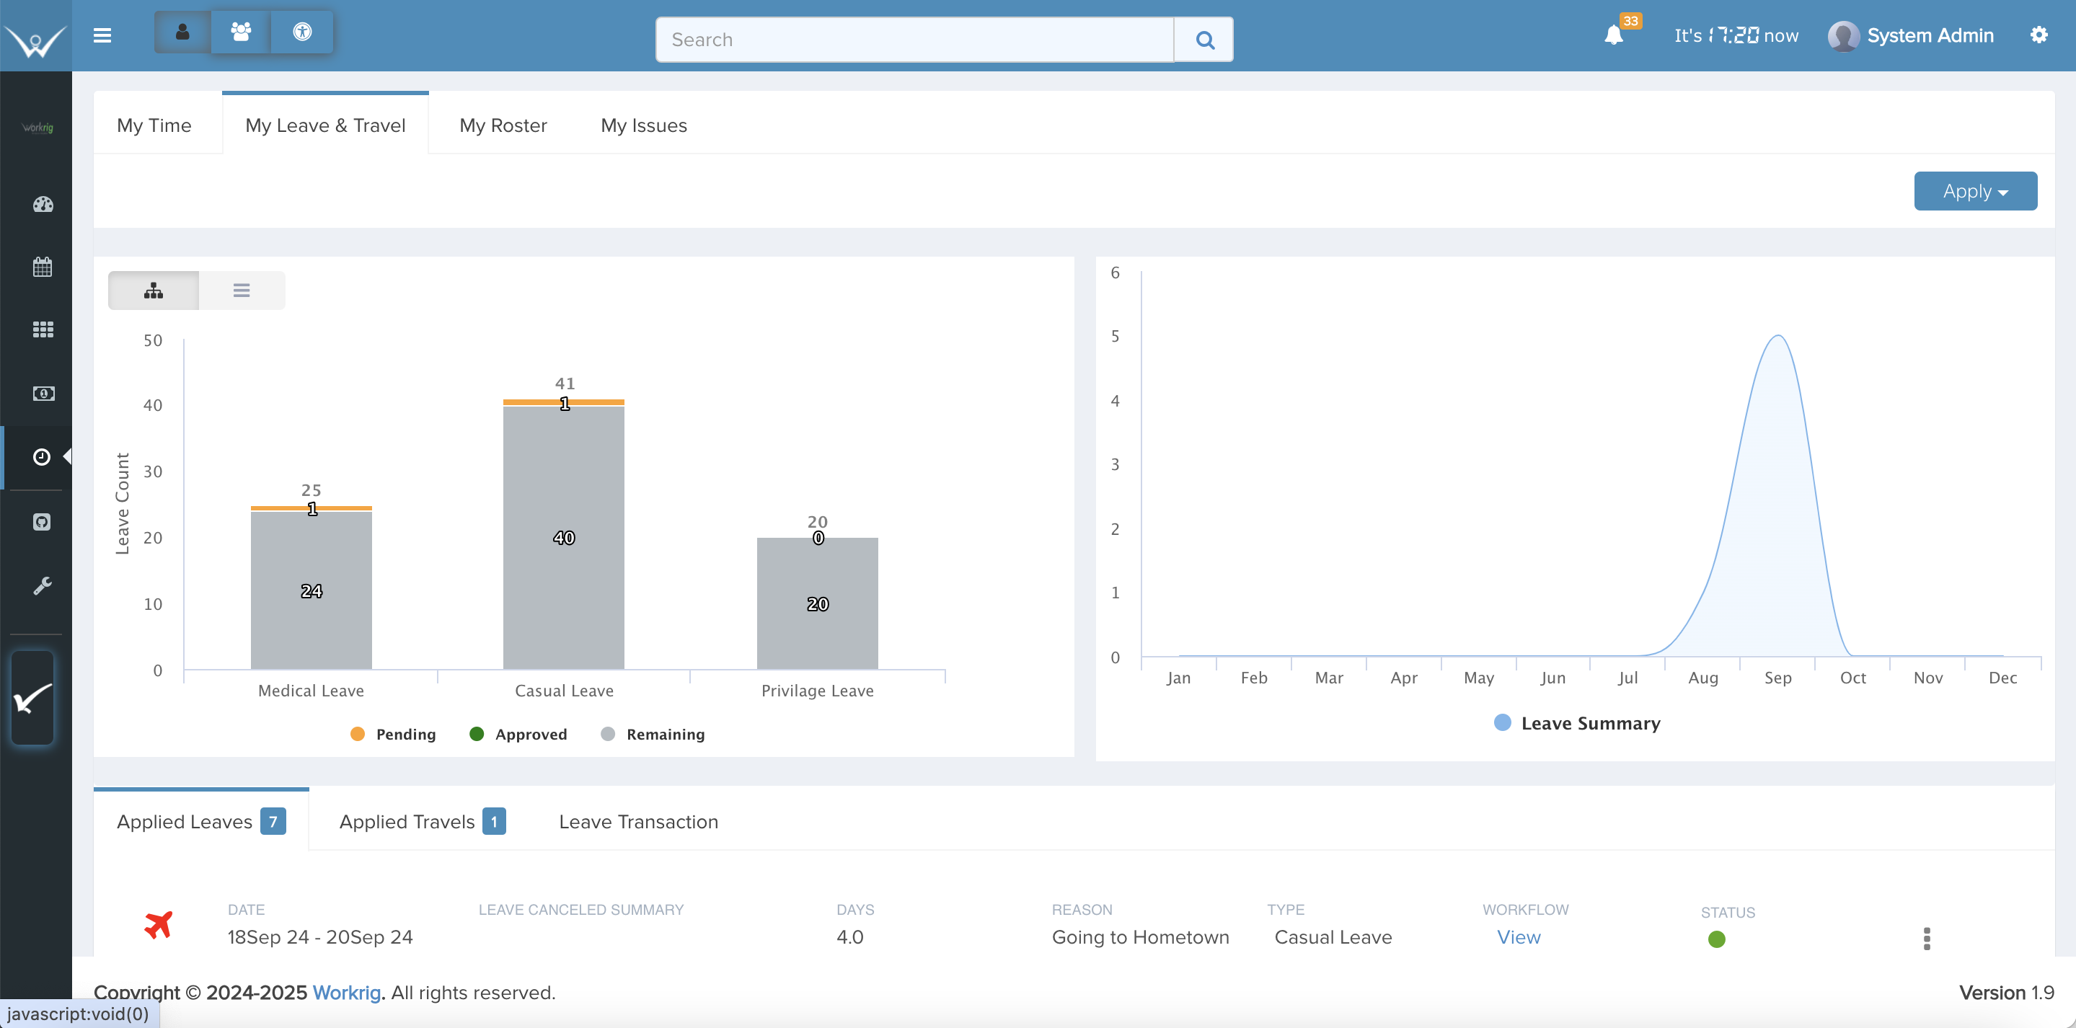Click the wrench tools icon in sidebar
The width and height of the screenshot is (2076, 1028).
point(42,585)
